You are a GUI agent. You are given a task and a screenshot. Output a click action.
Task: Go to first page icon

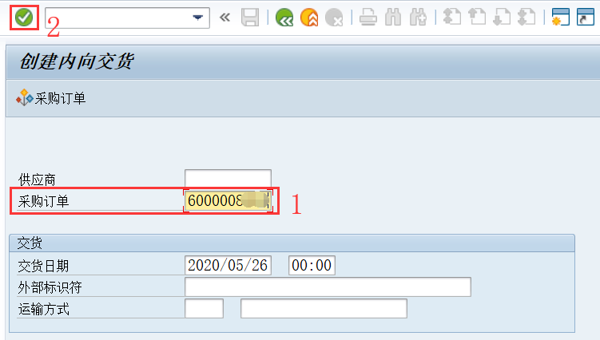(x=452, y=18)
